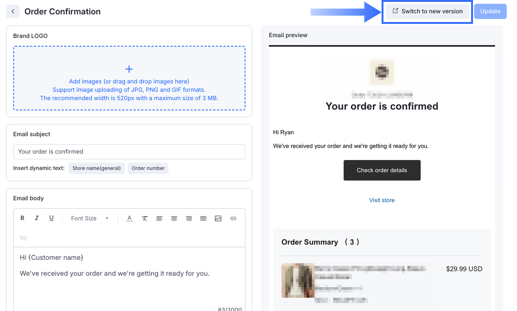The image size is (517, 311).
Task: Click the insert image icon
Action: pyautogui.click(x=218, y=218)
